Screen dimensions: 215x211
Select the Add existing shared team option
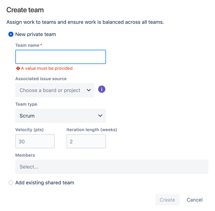click(11, 183)
